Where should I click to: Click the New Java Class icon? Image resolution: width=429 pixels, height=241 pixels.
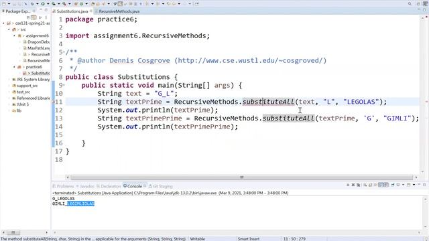point(81,4)
